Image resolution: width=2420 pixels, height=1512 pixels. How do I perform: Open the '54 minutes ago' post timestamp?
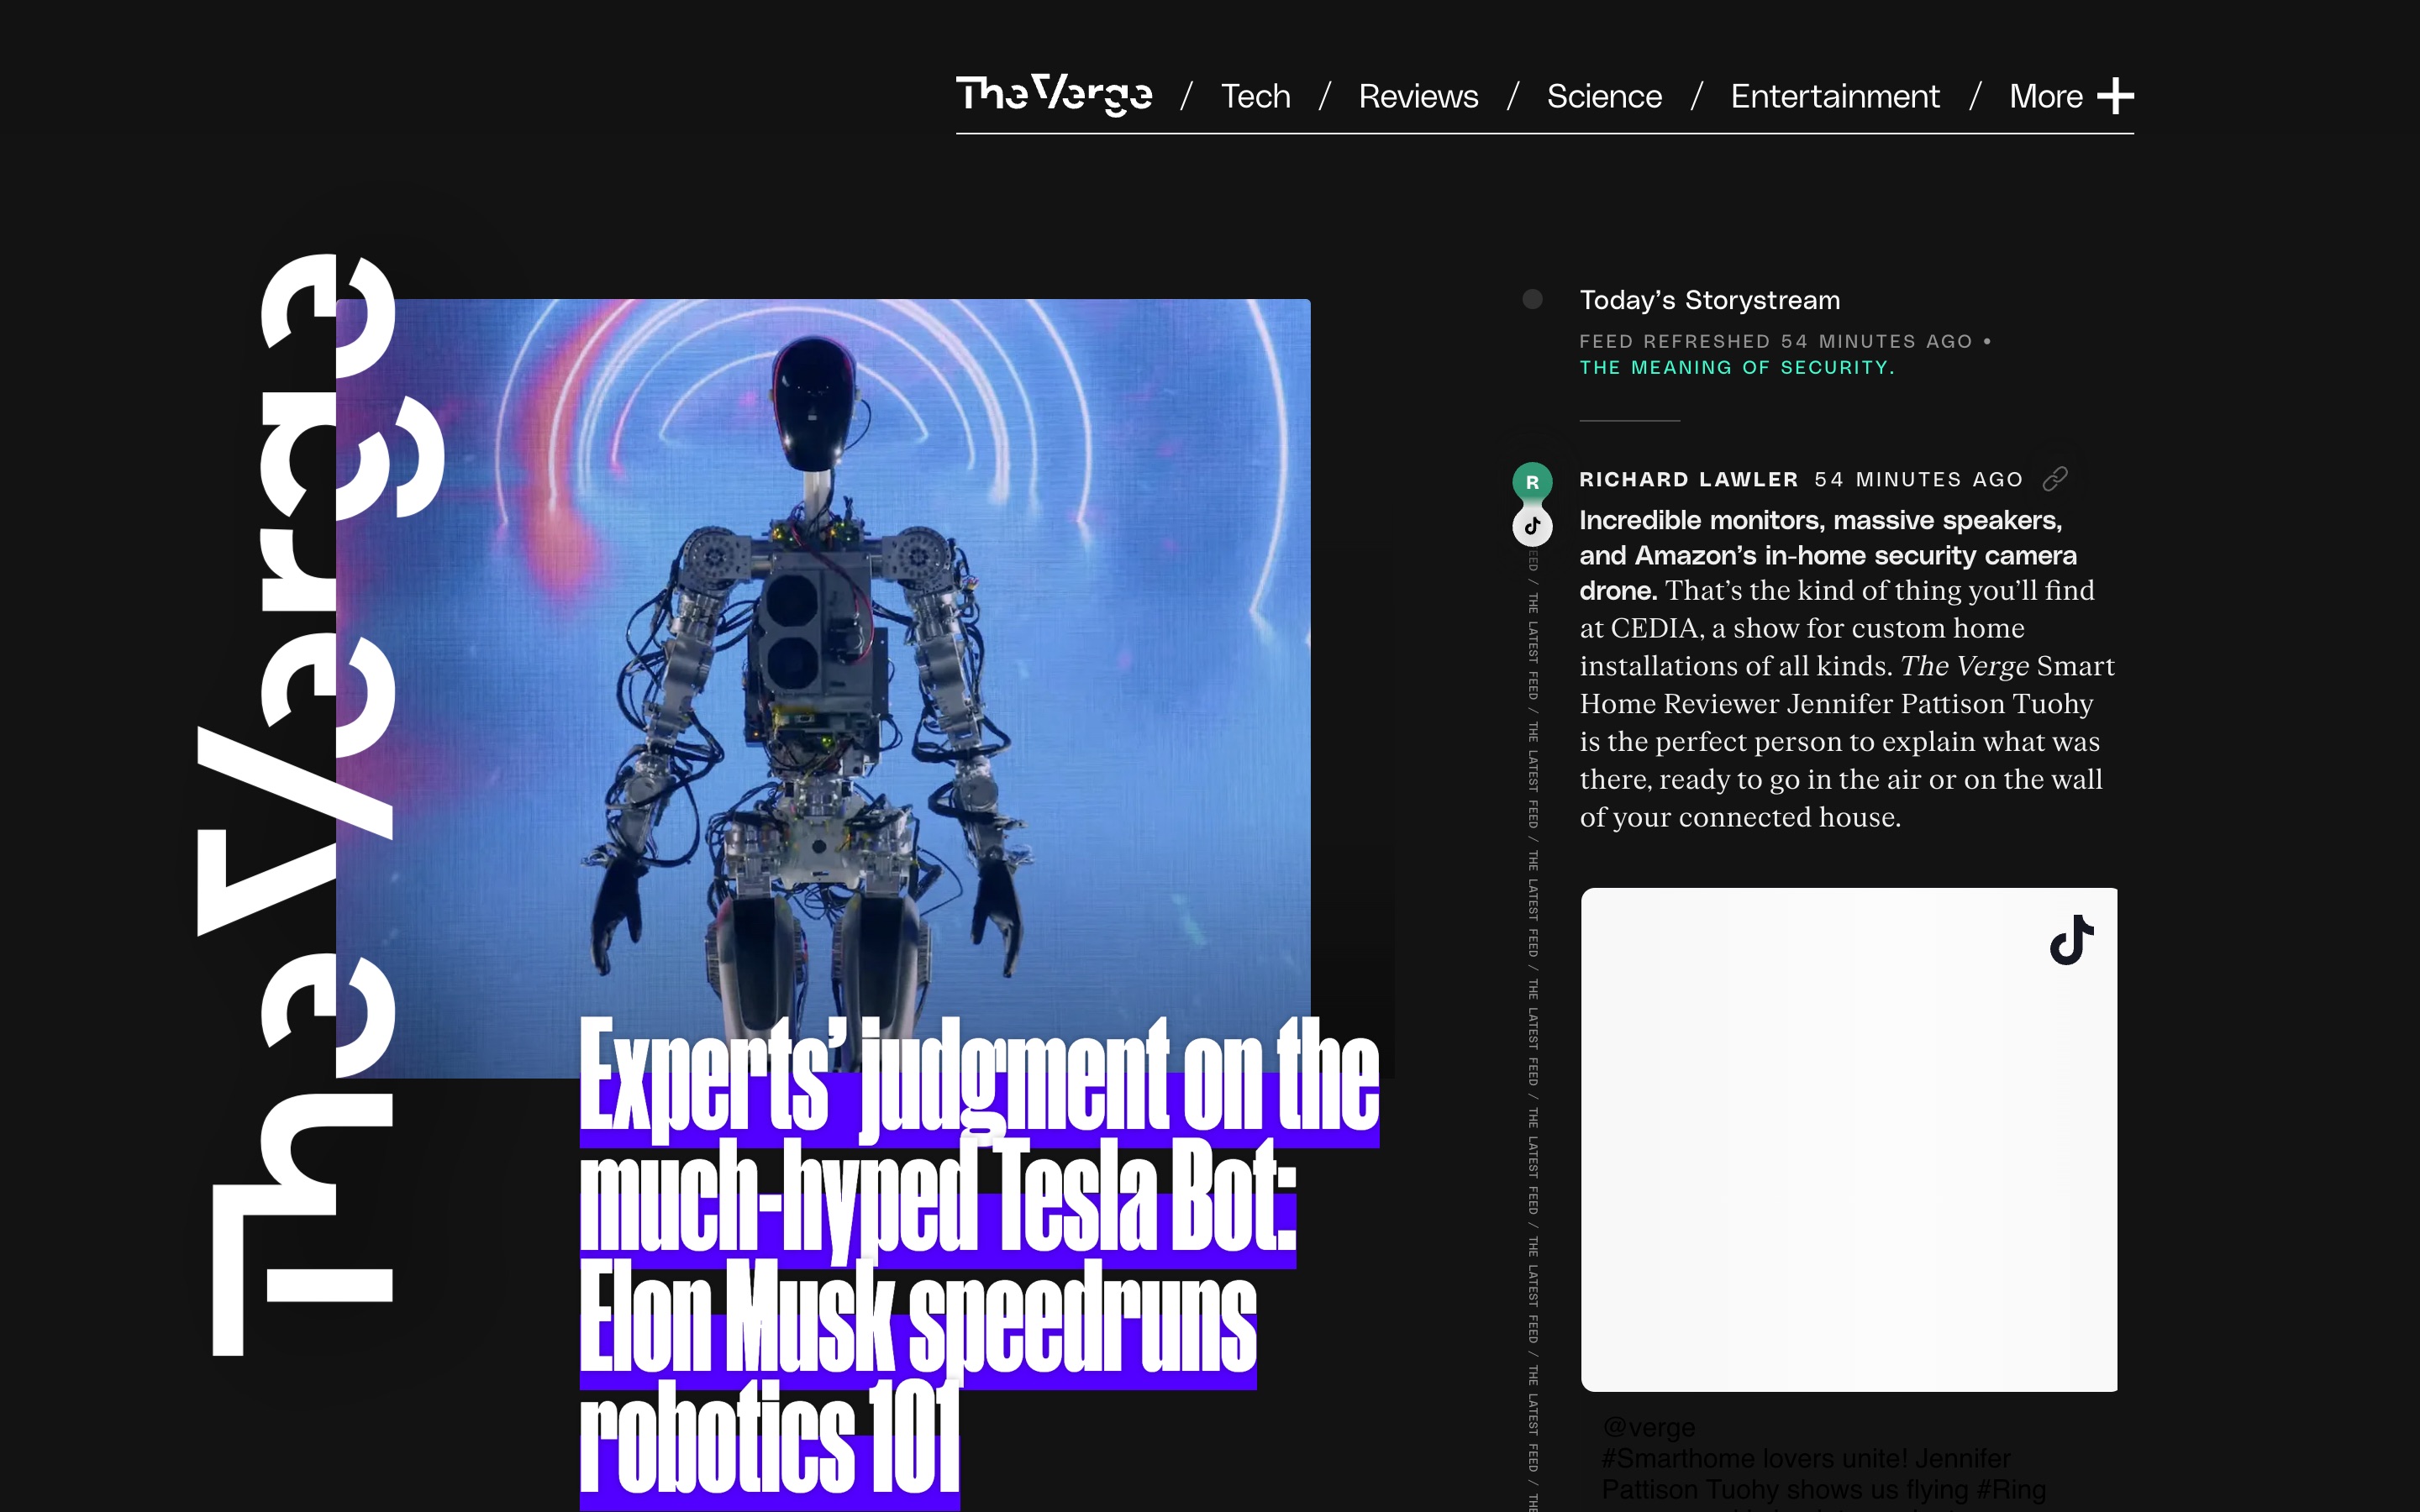coord(1918,479)
